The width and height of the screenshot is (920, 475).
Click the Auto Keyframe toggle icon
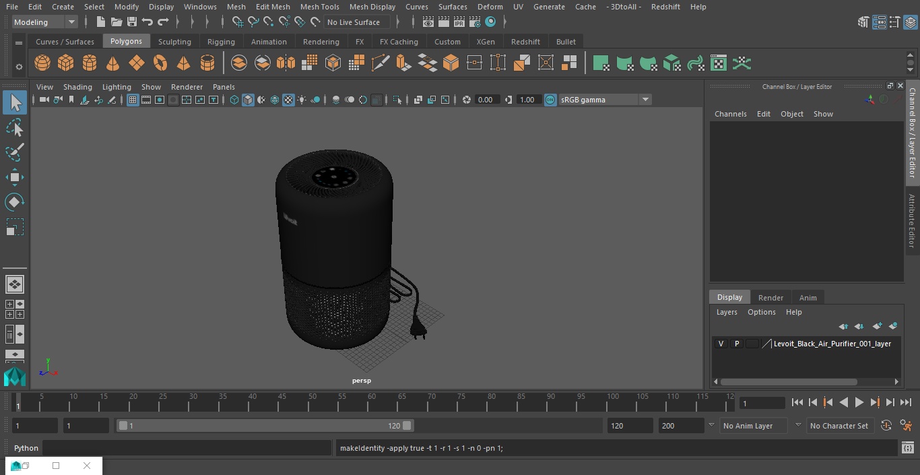pos(886,426)
